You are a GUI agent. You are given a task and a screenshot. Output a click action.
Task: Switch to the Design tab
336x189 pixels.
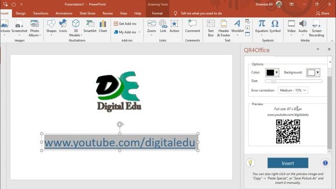pos(21,13)
